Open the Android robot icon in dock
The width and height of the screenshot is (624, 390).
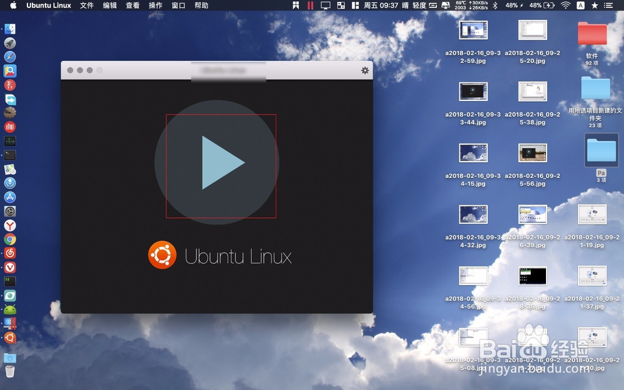click(10, 310)
